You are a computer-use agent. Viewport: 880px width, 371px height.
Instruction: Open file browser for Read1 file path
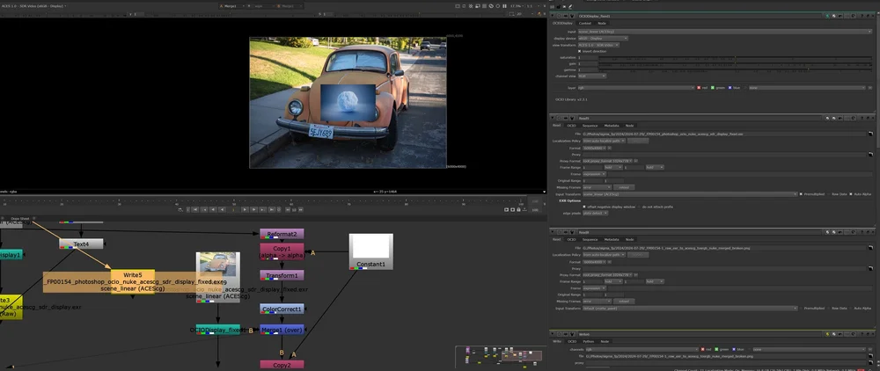(872, 134)
